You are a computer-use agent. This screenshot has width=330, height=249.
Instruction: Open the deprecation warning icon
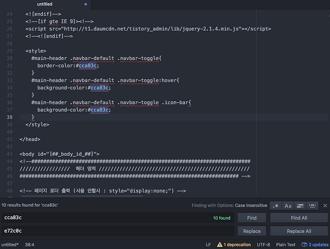pos(220,244)
